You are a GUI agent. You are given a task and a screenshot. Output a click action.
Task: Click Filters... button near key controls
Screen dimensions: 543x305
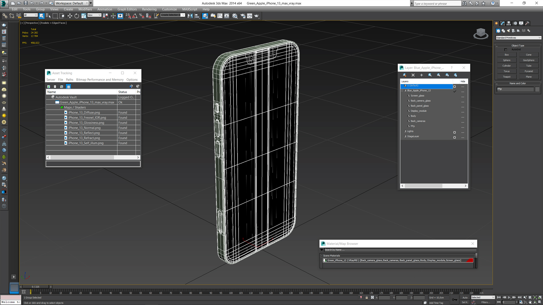point(485,302)
